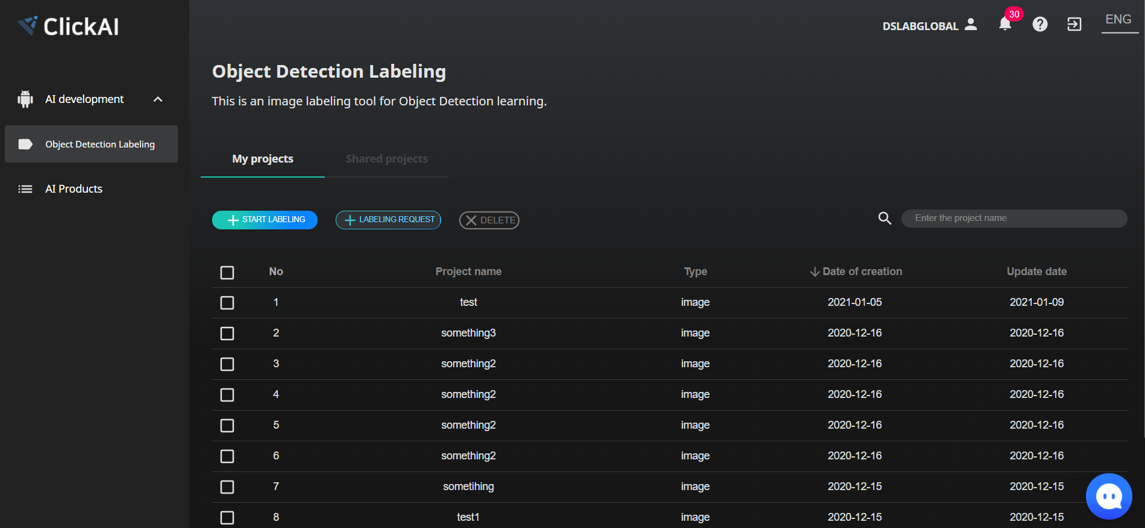Click the Labeling Request button
Screen dimensions: 1145x528
click(x=388, y=220)
